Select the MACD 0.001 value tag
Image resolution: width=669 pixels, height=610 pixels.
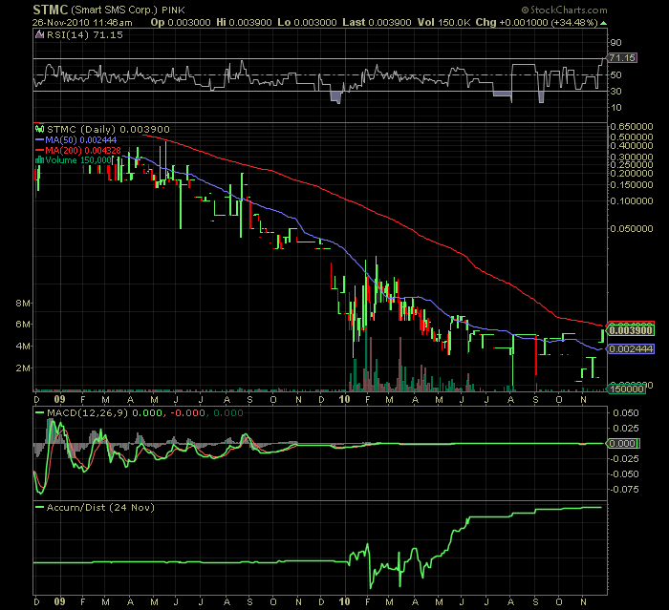point(623,444)
